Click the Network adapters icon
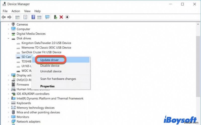 pos(13,121)
